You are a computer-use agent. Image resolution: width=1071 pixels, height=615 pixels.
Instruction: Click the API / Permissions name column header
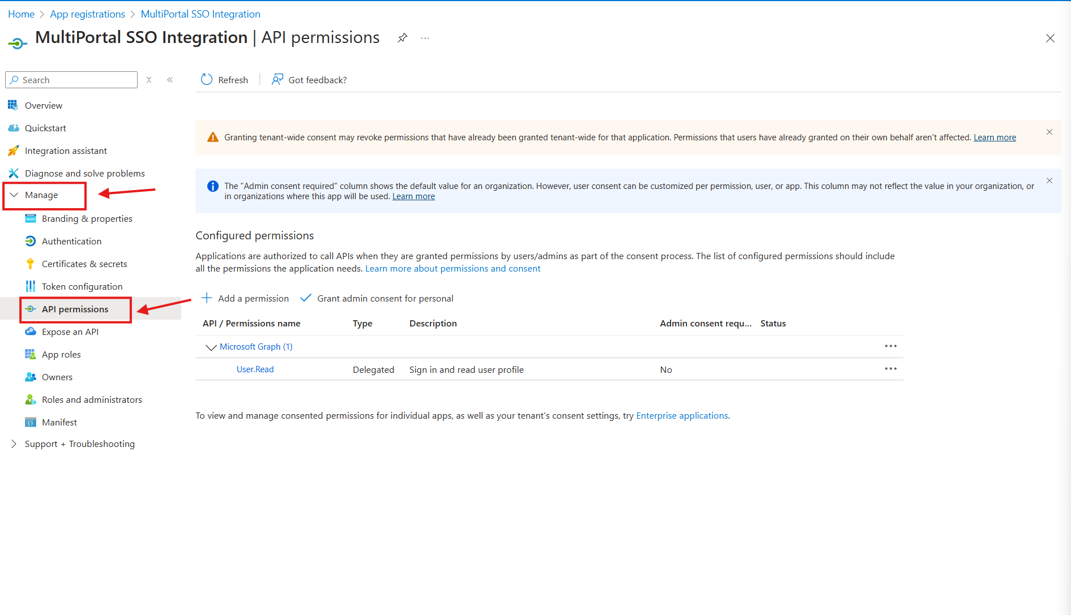[251, 324]
